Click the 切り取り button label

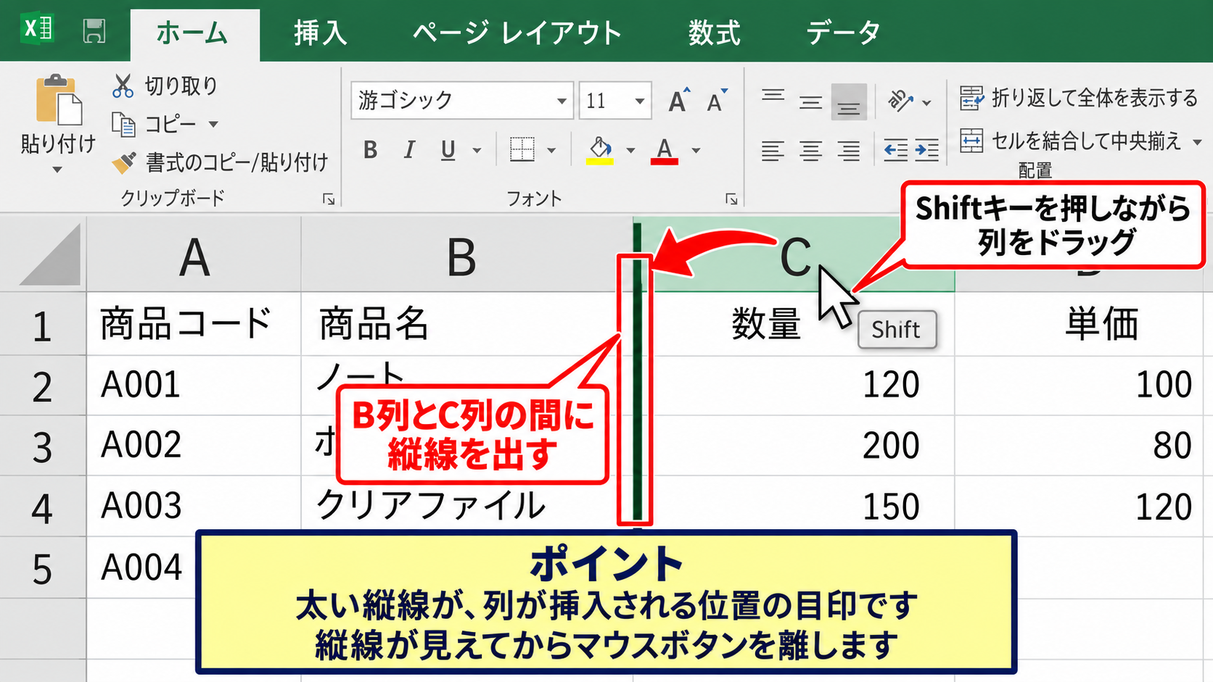coord(181,86)
